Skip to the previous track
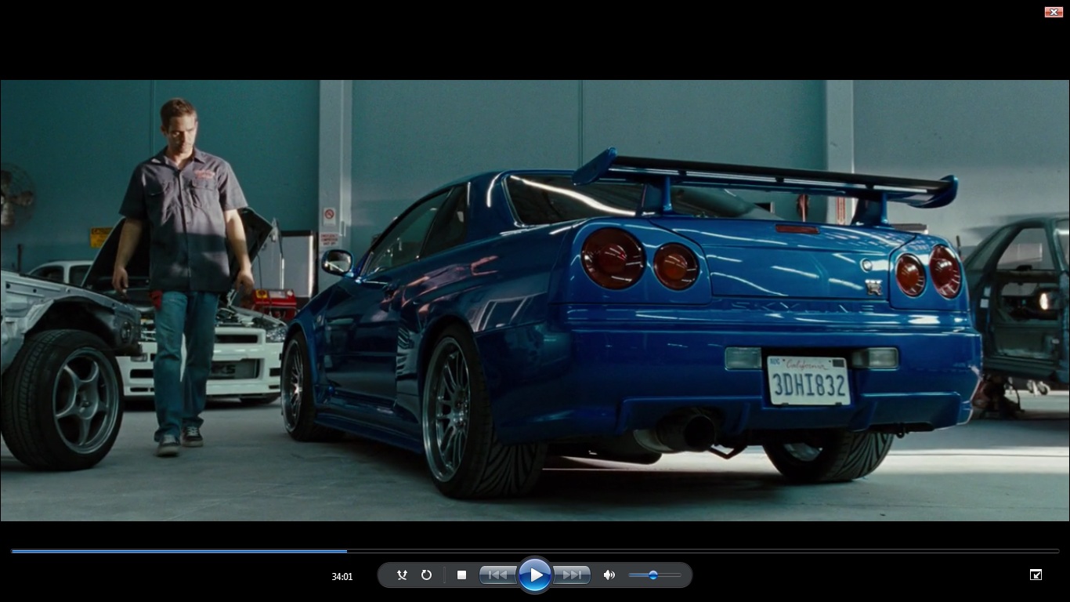 [497, 575]
